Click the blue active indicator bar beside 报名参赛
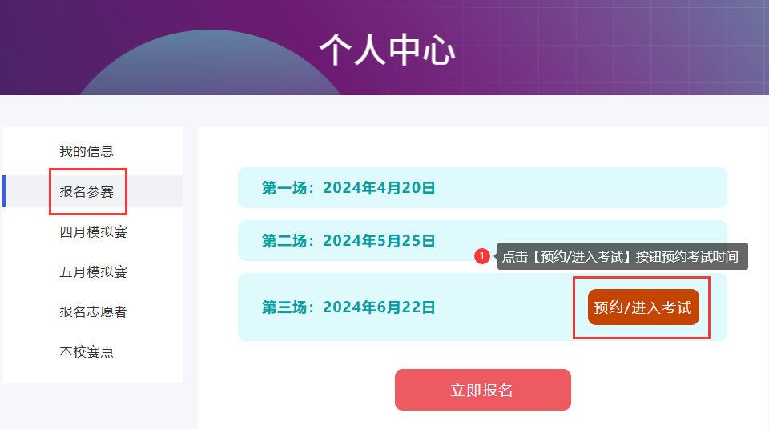 click(x=4, y=191)
